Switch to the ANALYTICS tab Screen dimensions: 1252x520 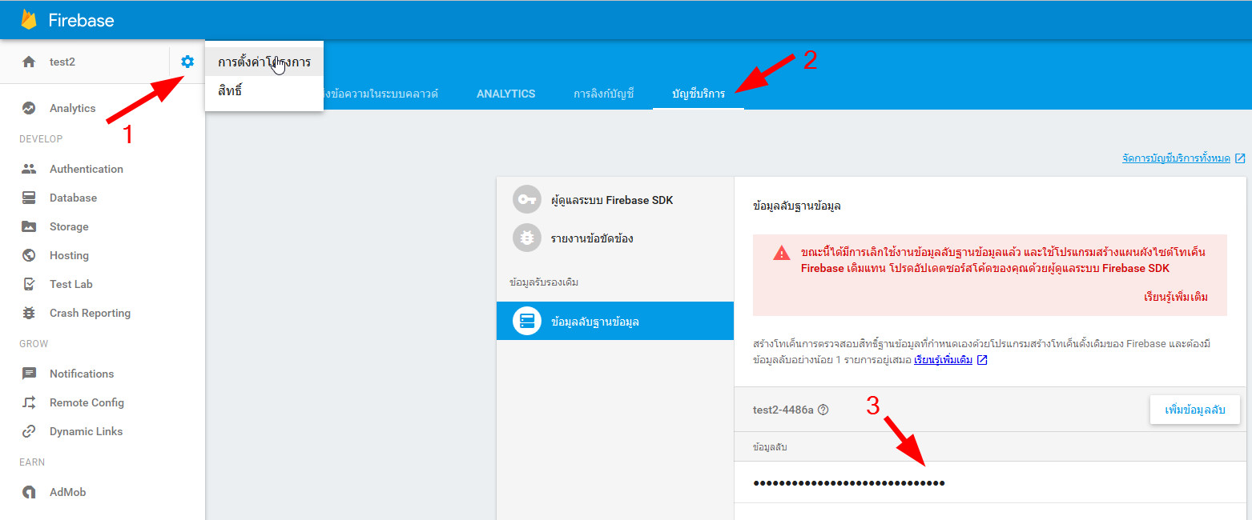click(x=505, y=94)
